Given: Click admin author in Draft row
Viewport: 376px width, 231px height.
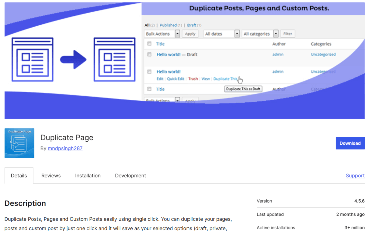Looking at the screenshot, I should (x=278, y=54).
